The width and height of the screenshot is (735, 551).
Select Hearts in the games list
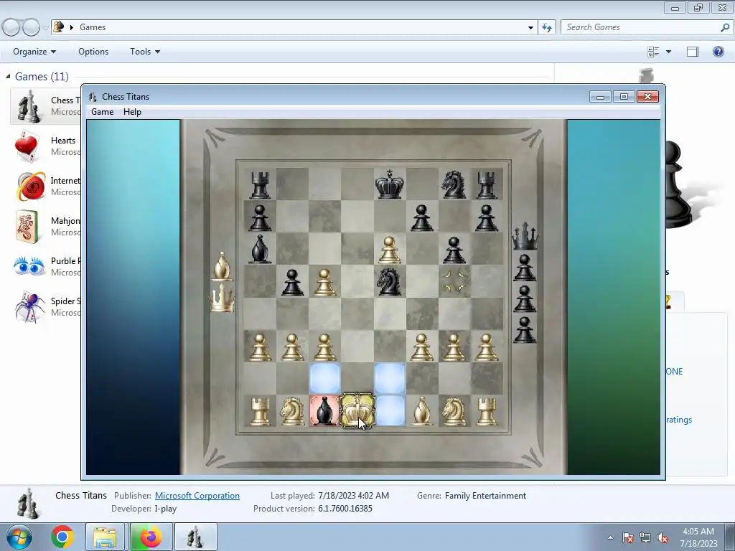pyautogui.click(x=46, y=146)
